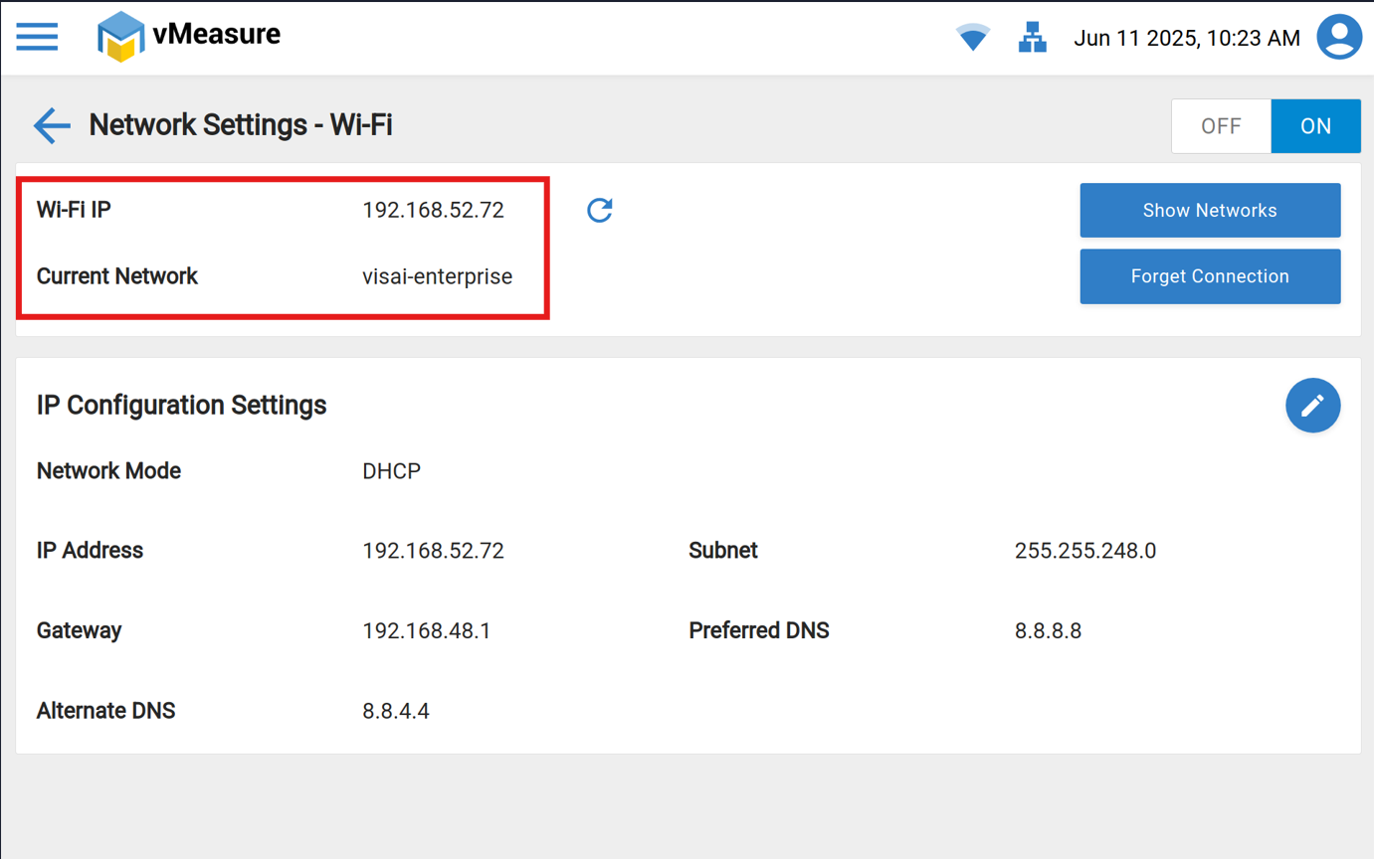Click the Wi-Fi signal status icon

tap(972, 38)
